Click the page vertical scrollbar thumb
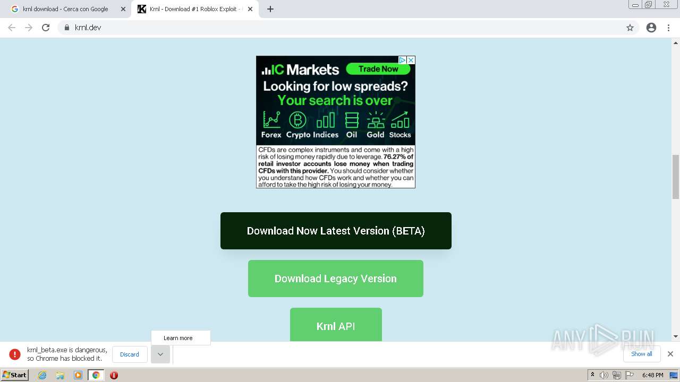 coord(676,177)
